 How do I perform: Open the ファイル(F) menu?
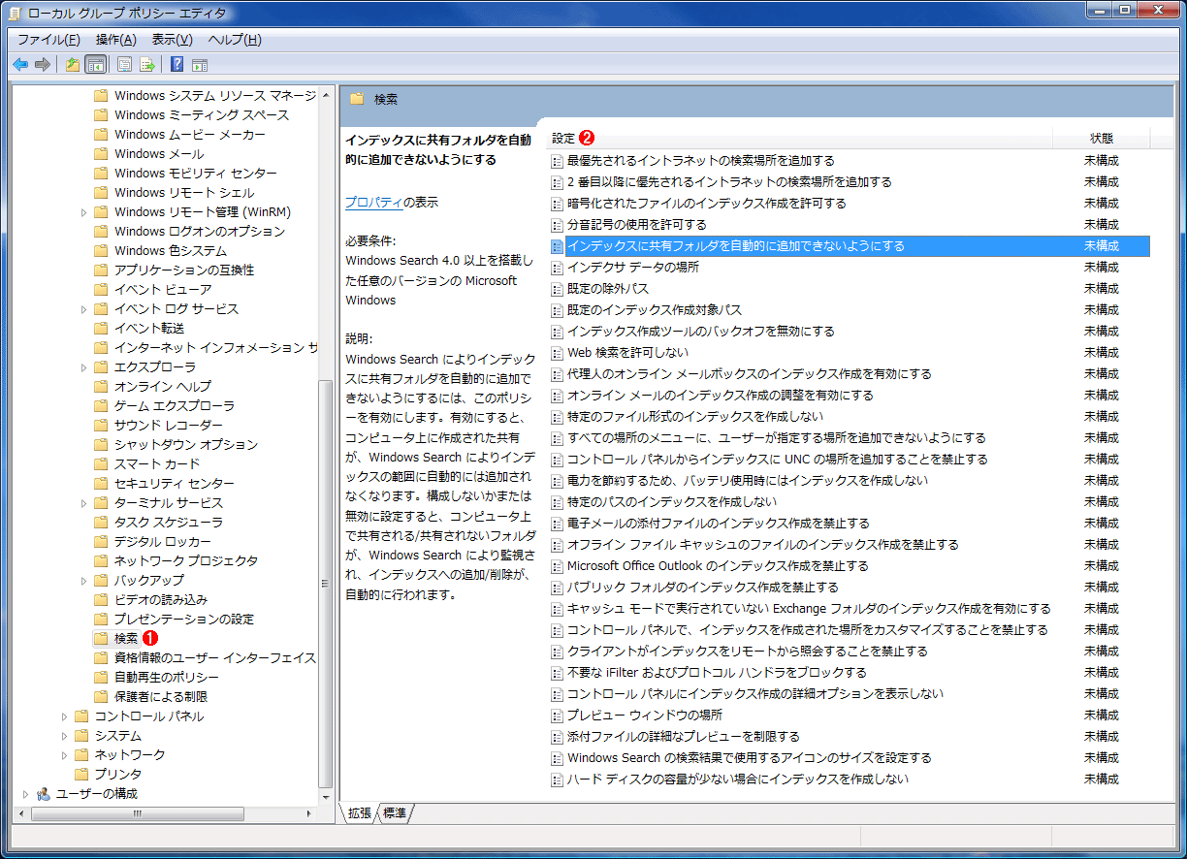click(x=48, y=40)
